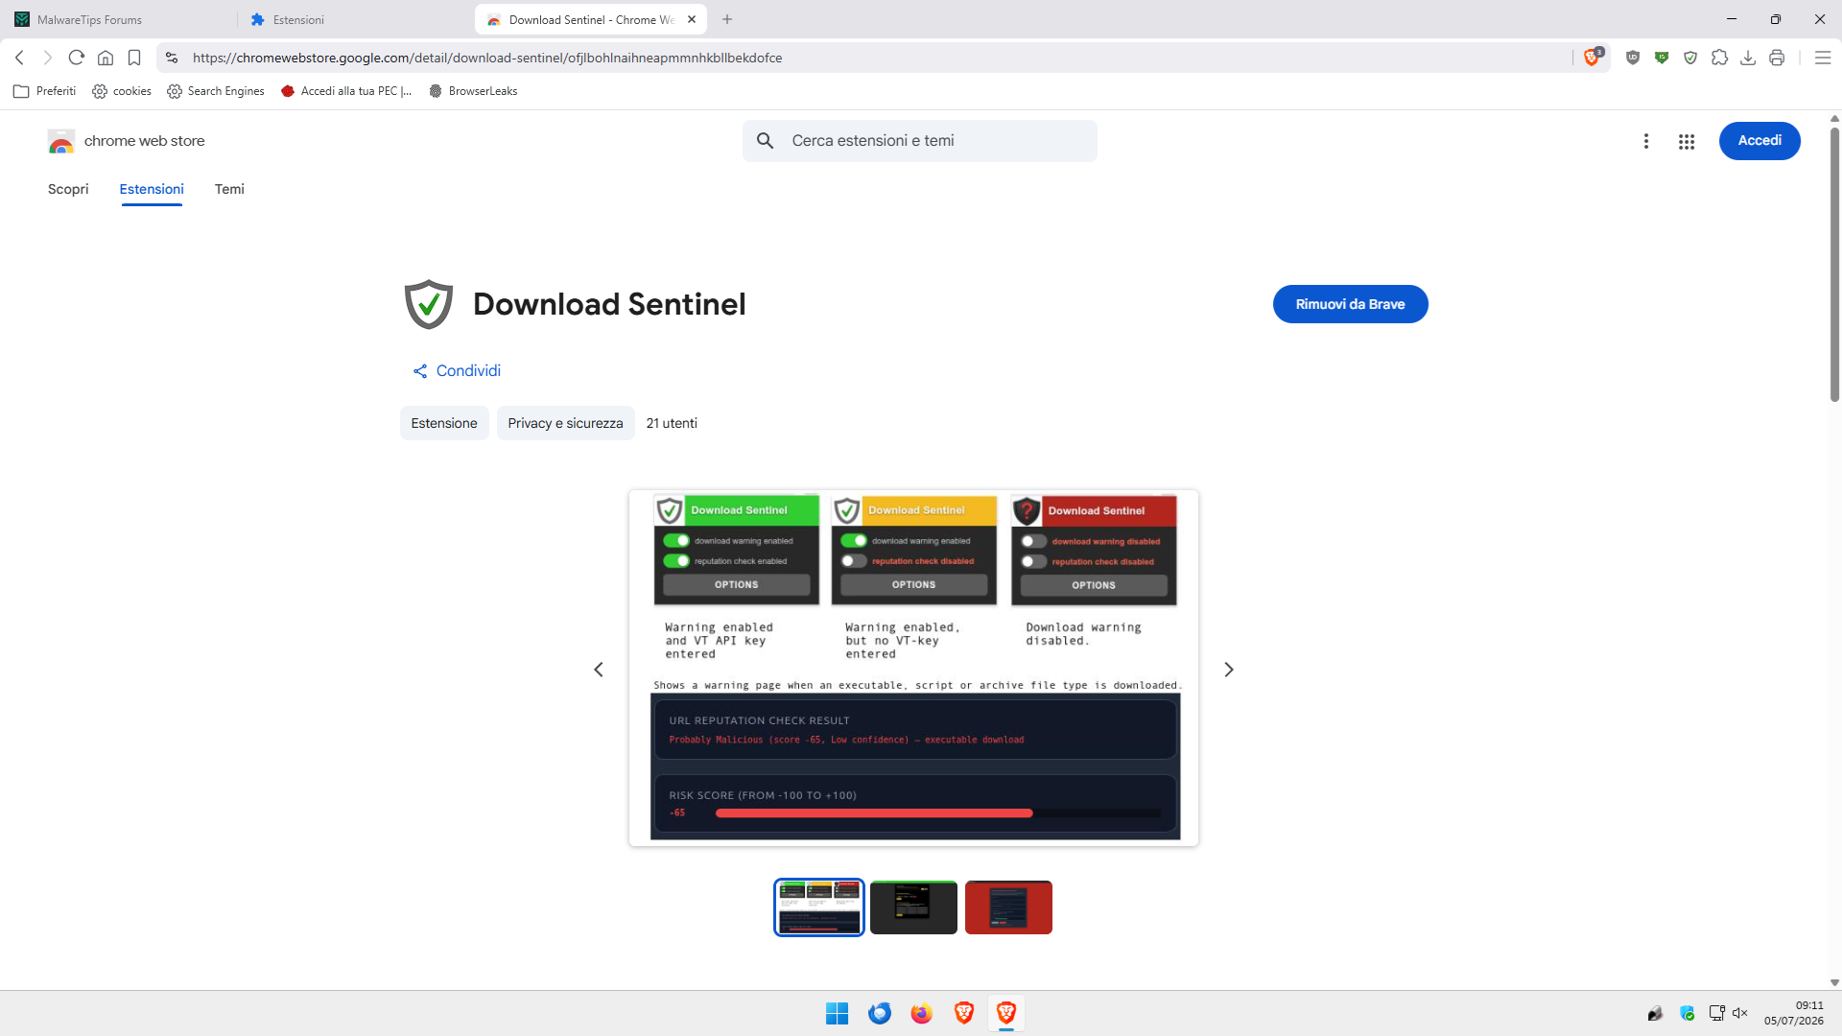The image size is (1842, 1036).
Task: Close the Download Sentinel tab
Action: pos(692,19)
